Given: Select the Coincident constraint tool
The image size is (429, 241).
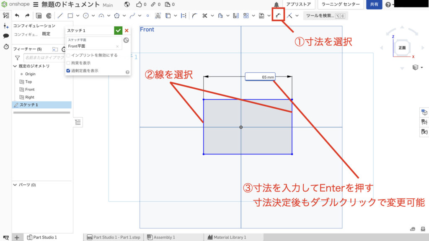Looking at the screenshot, I should click(289, 15).
